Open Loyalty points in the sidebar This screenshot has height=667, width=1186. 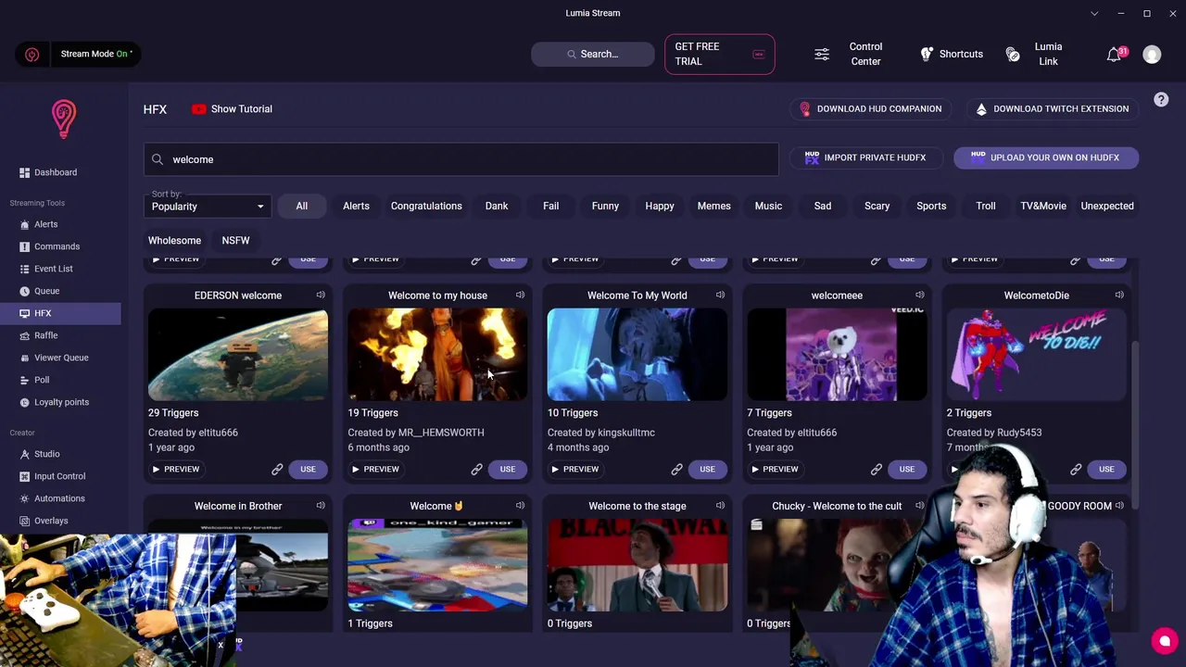click(60, 402)
